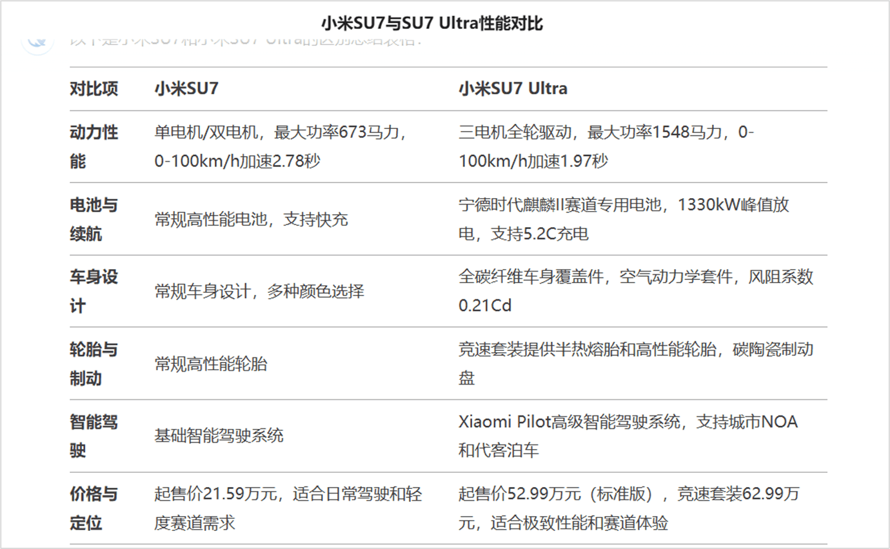Click the cell with 风阻系数 0.21Cd
The height and width of the screenshot is (549, 890).
[635, 291]
